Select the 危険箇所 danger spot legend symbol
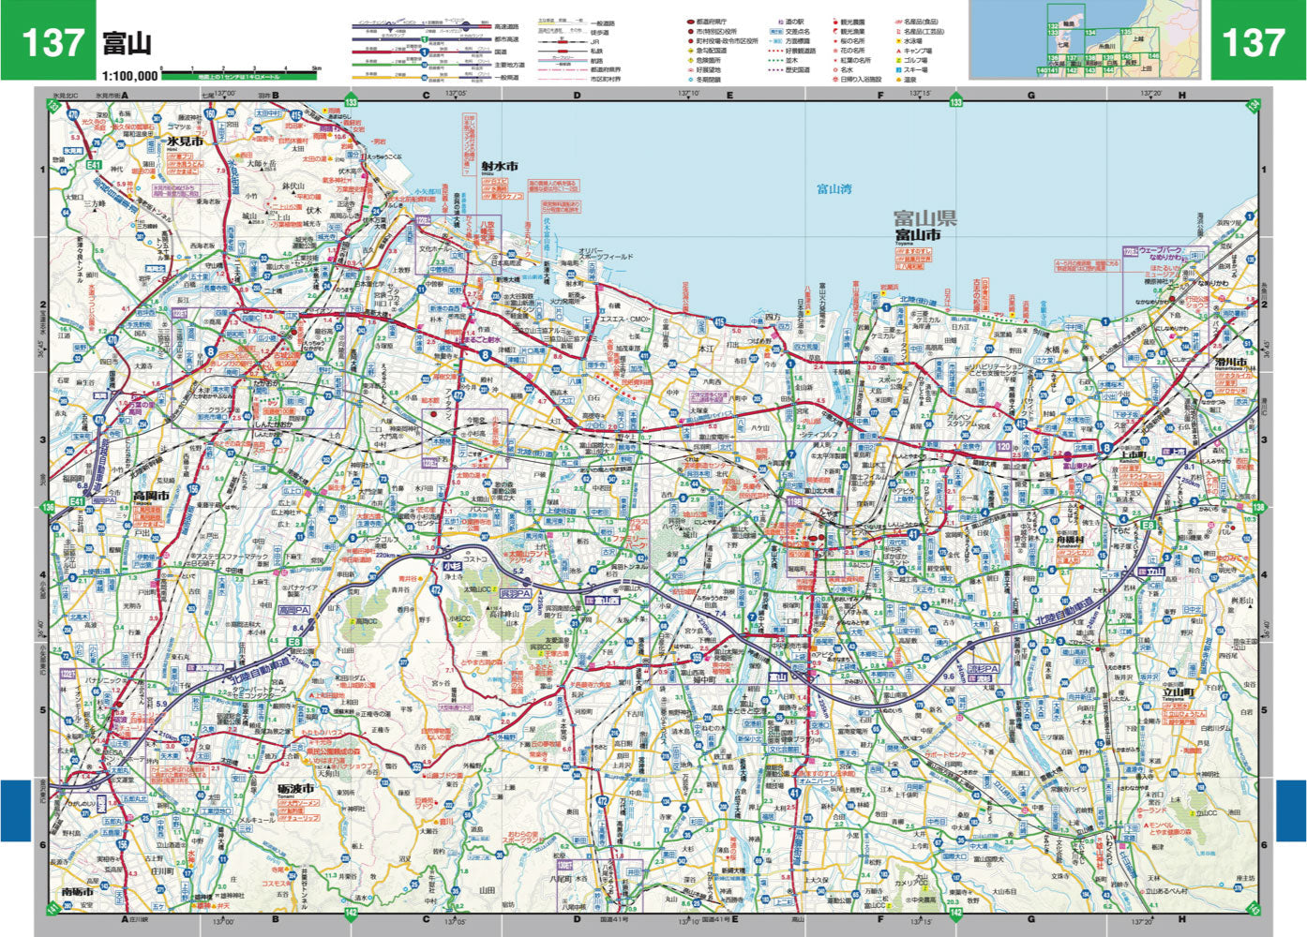This screenshot has height=937, width=1307. coord(690,60)
